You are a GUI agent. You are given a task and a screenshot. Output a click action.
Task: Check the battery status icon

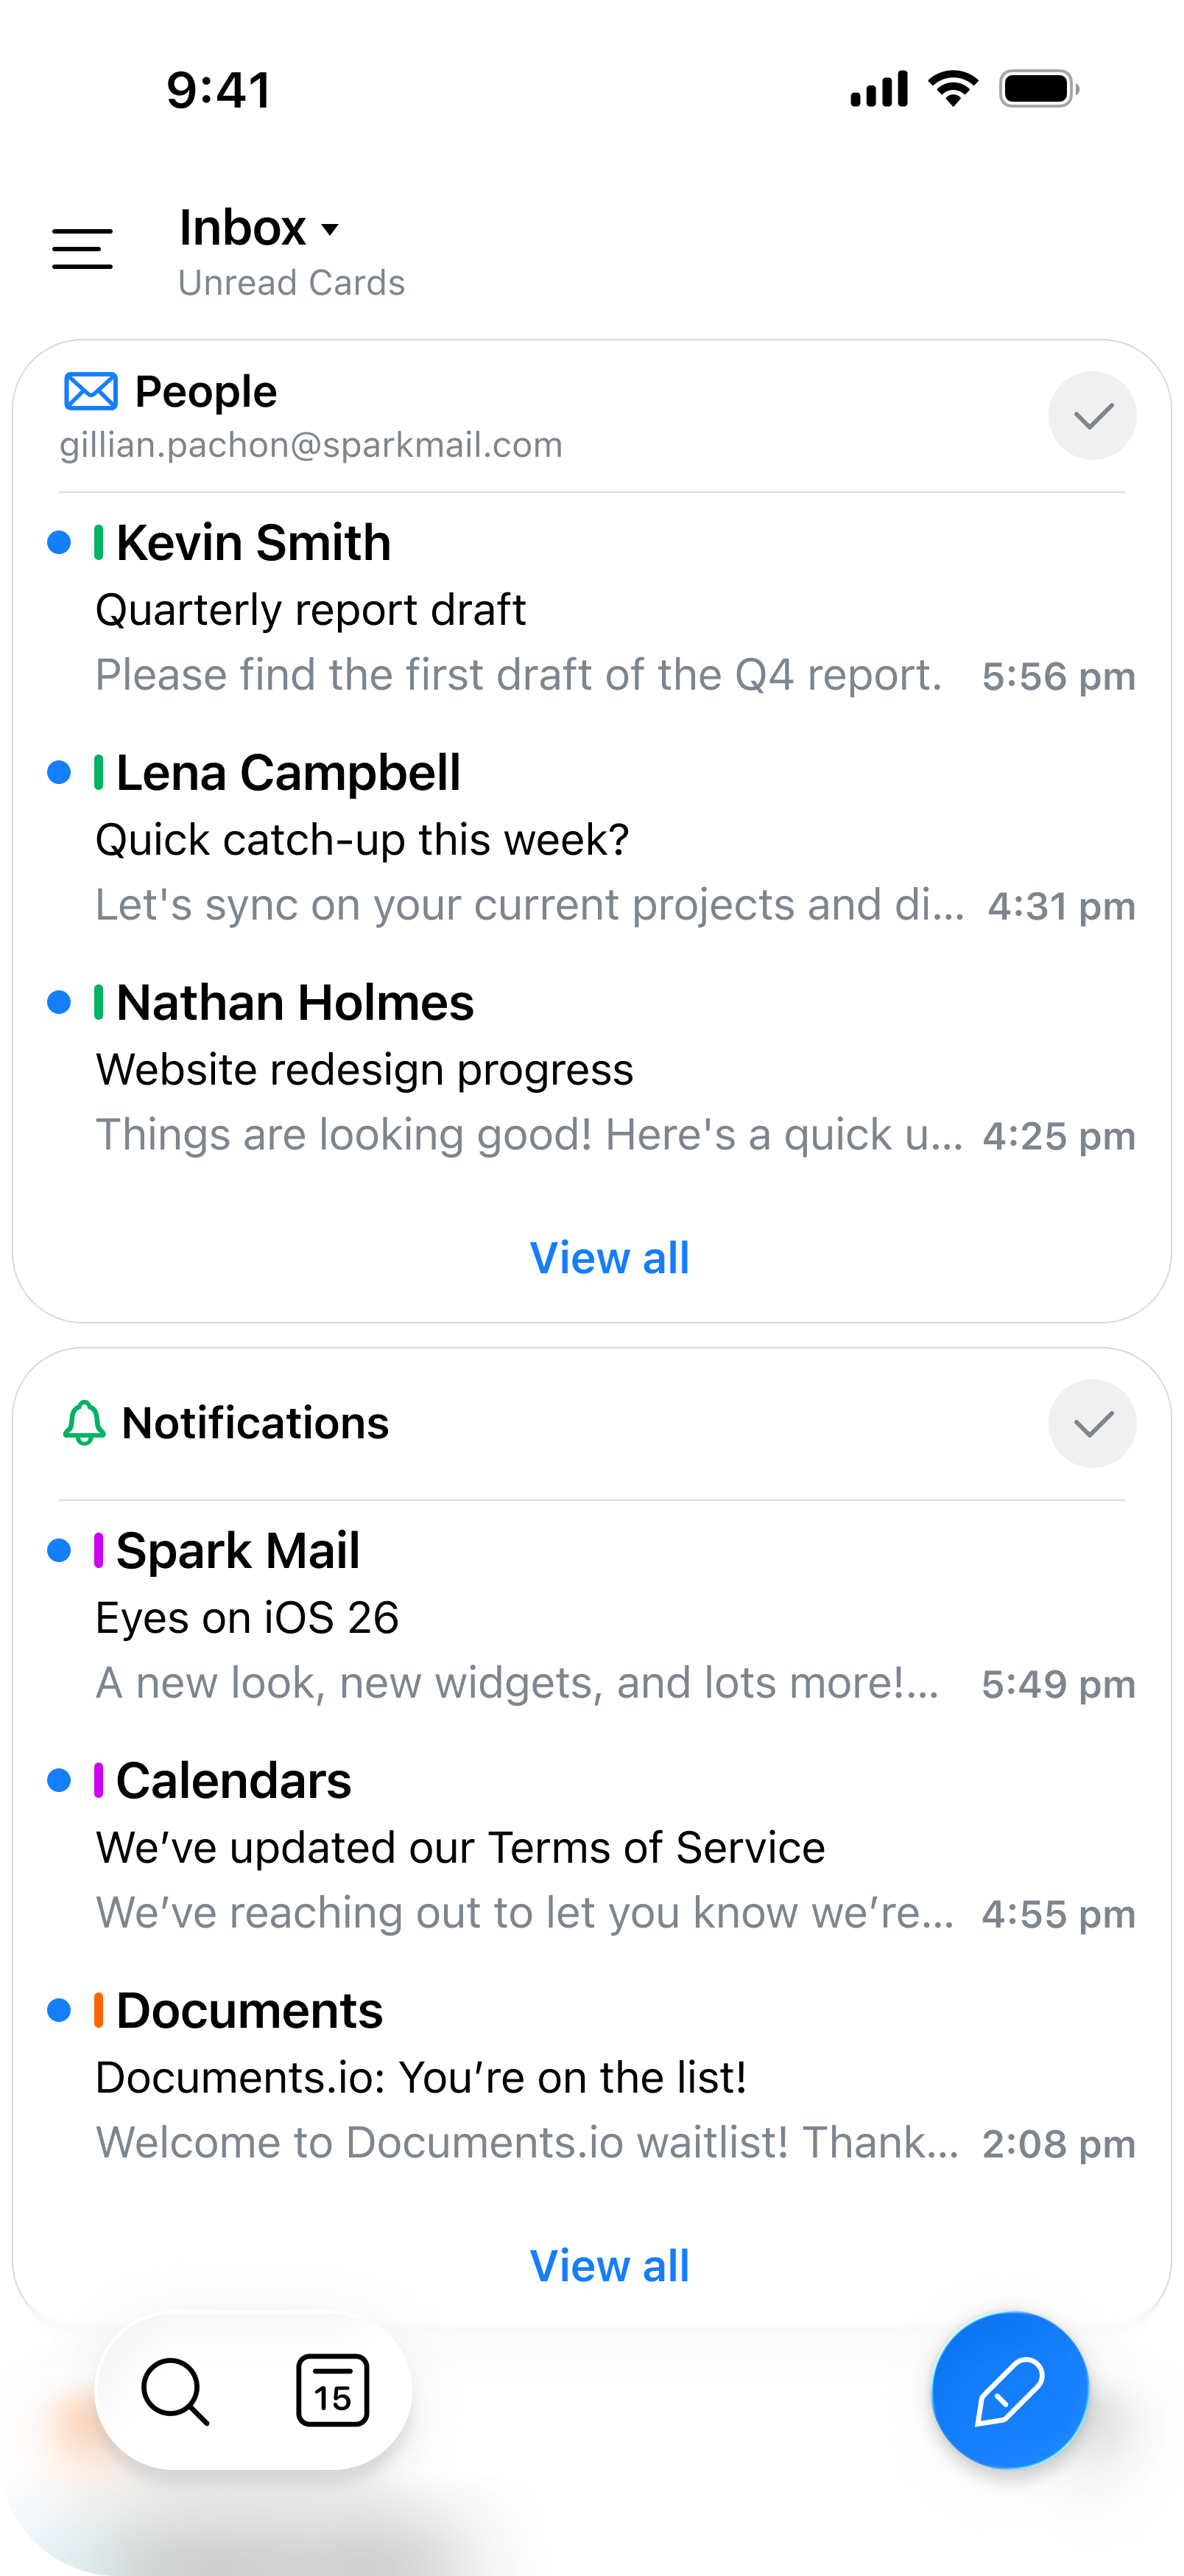click(x=1039, y=89)
